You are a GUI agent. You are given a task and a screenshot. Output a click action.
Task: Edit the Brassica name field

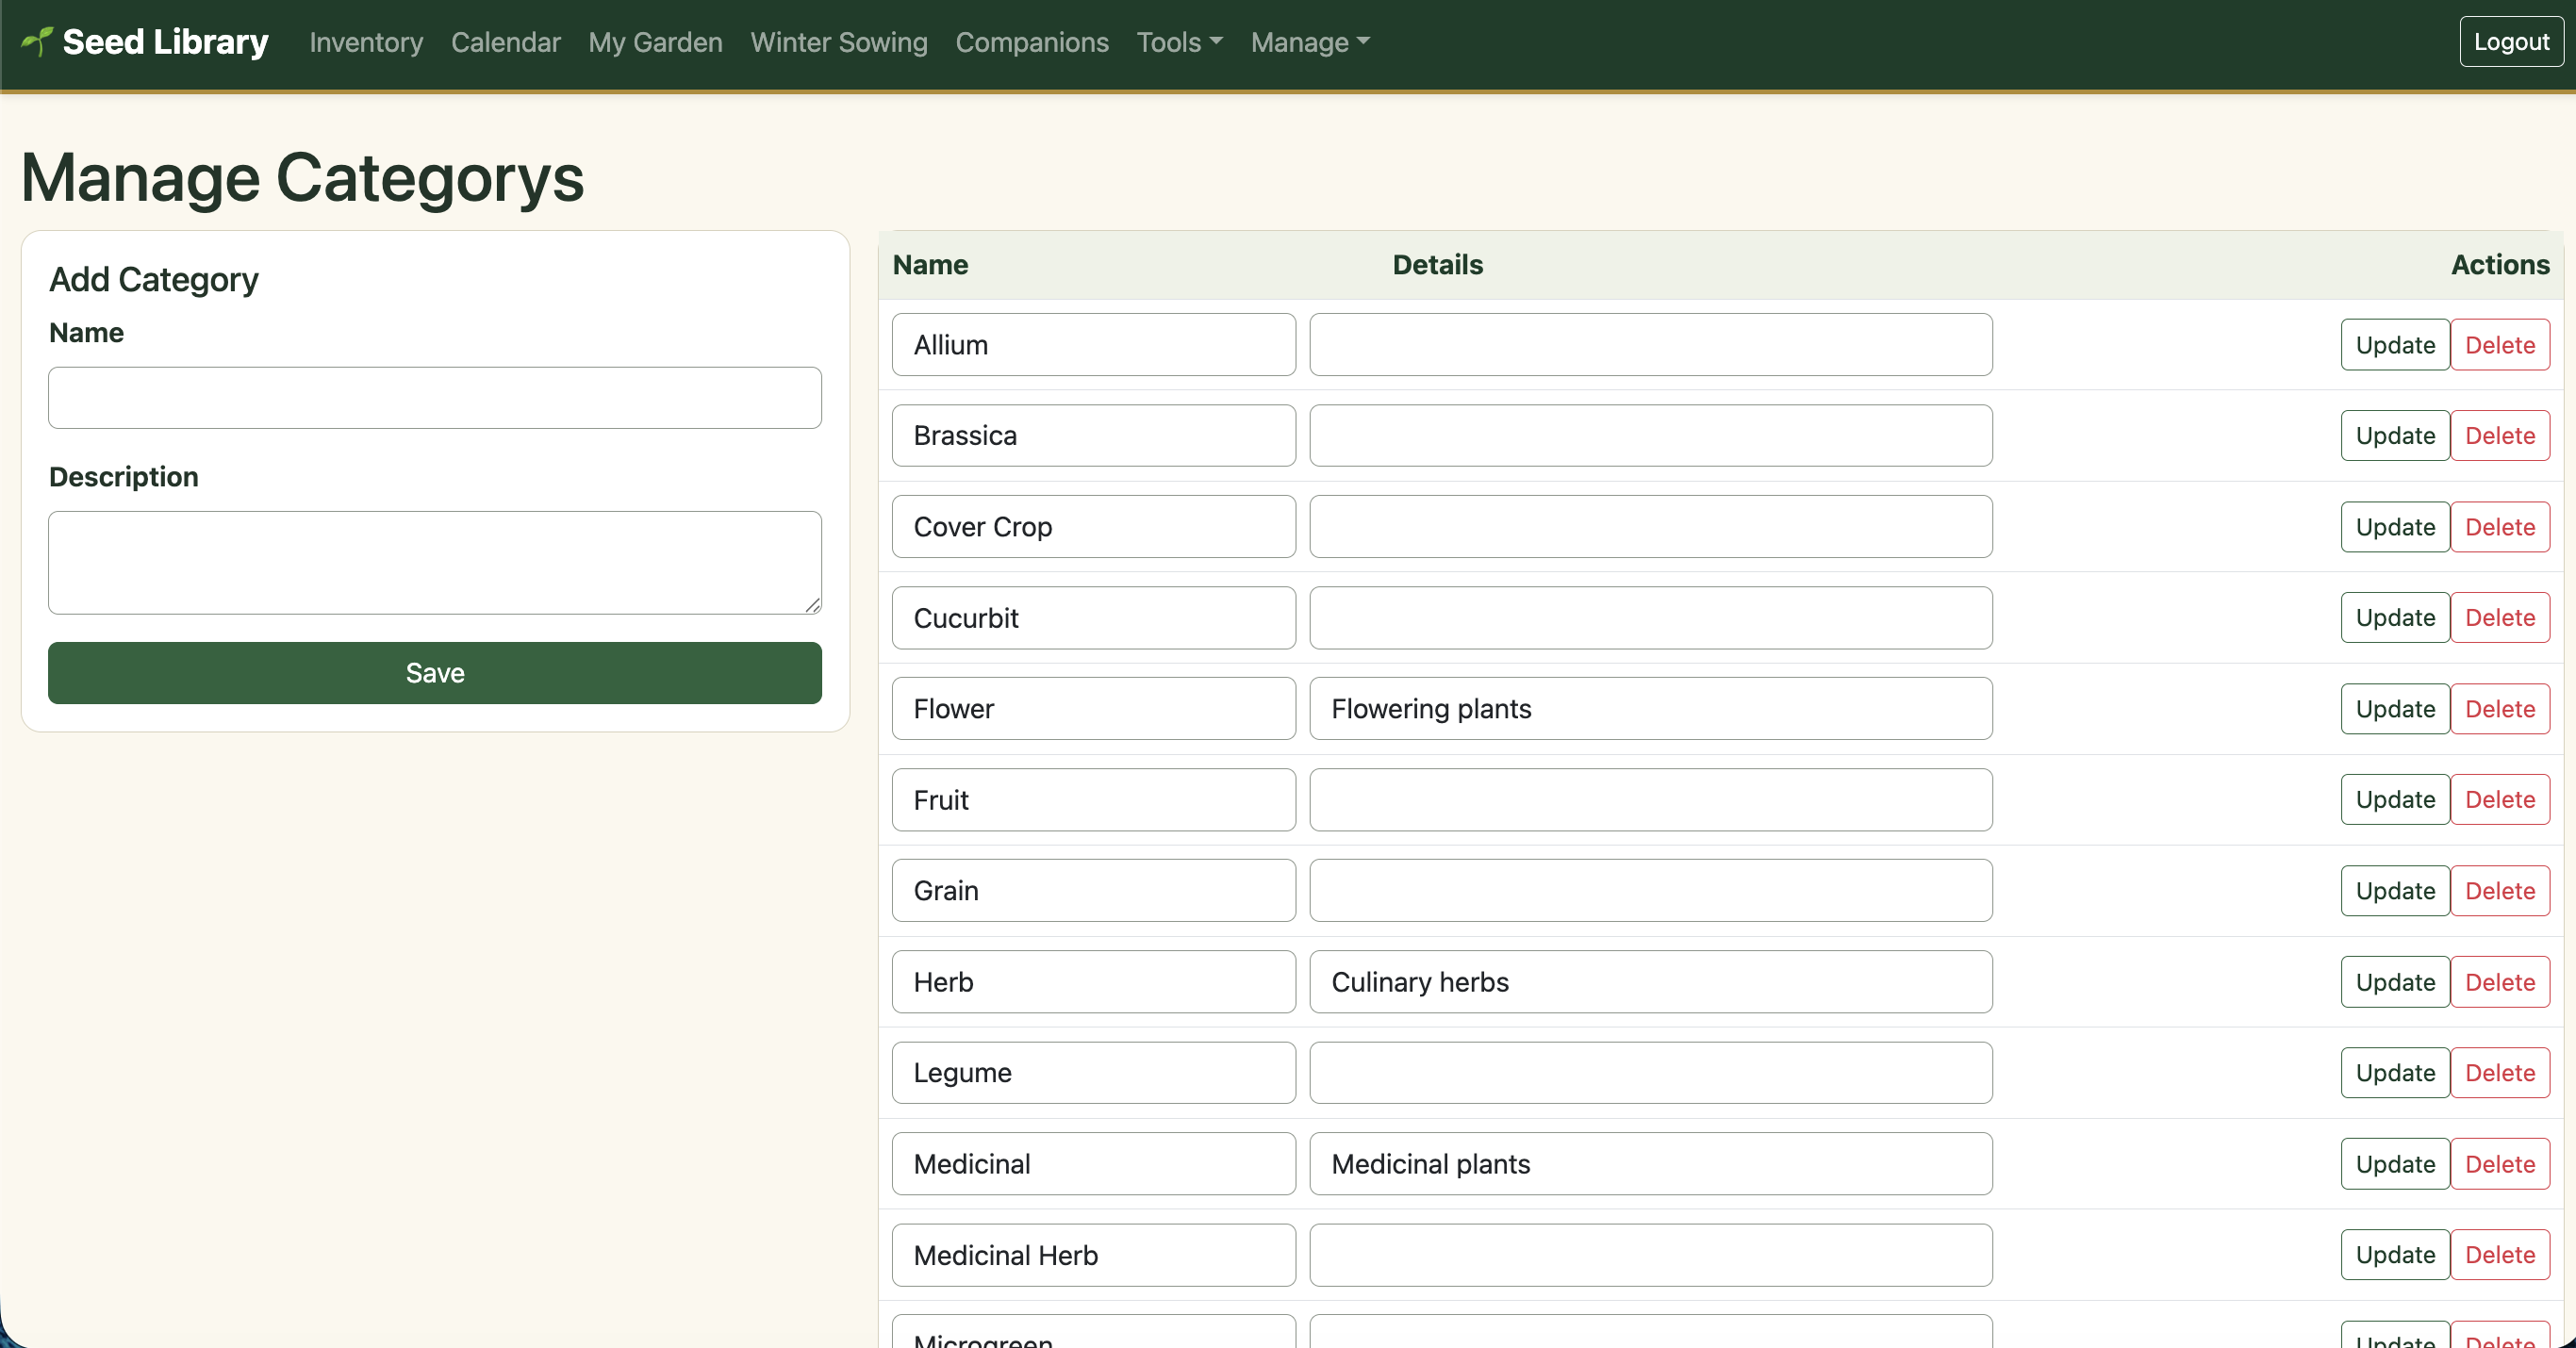pos(1094,436)
